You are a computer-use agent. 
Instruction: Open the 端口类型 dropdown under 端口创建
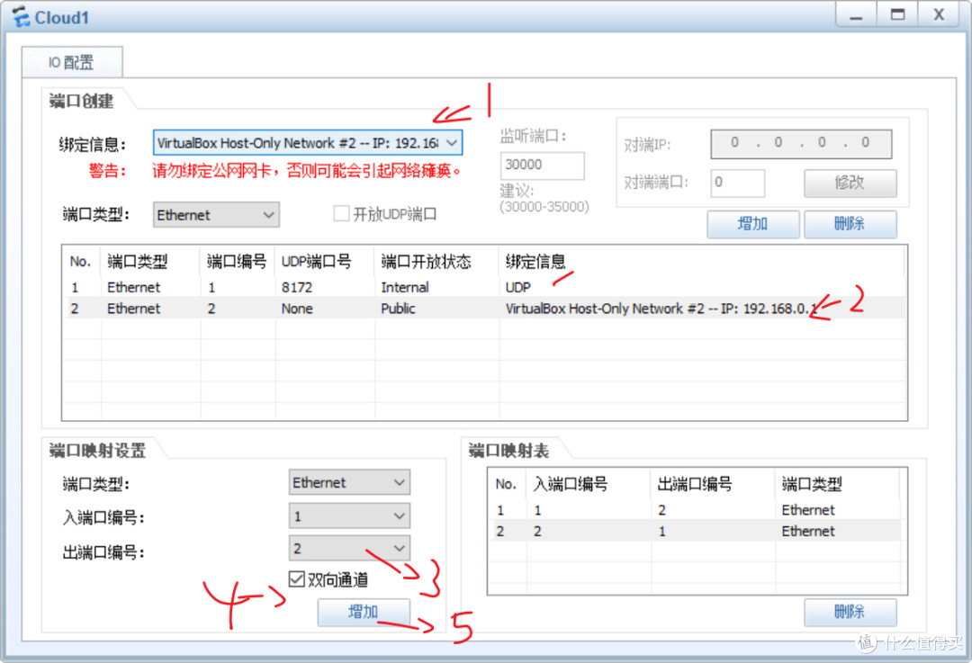[216, 215]
